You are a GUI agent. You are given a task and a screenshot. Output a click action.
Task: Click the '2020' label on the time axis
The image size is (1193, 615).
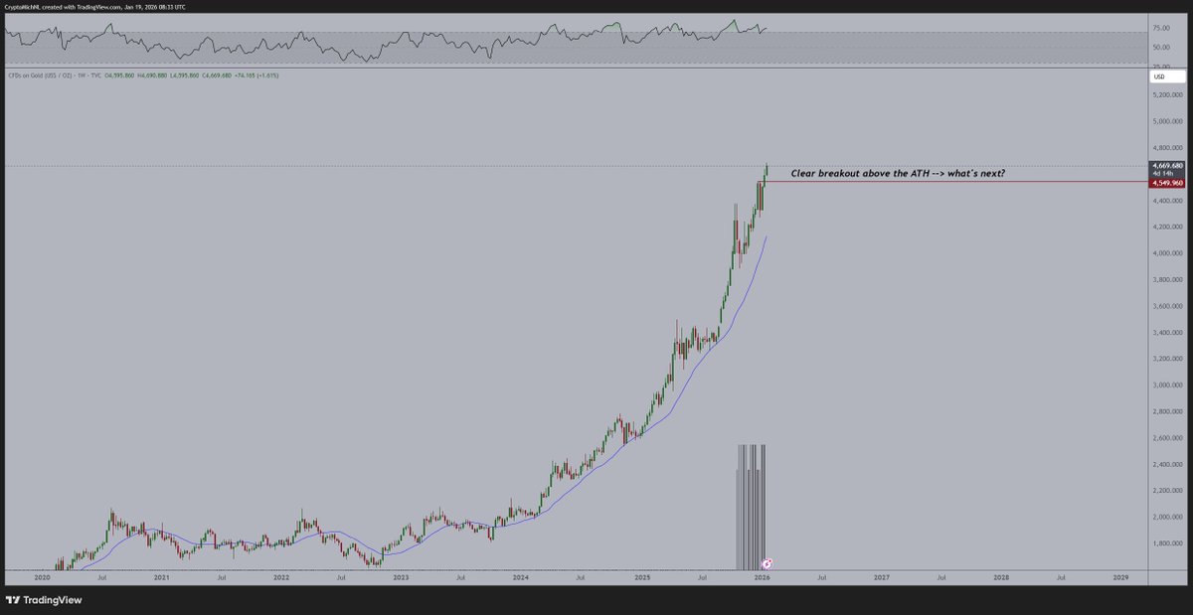[x=43, y=576]
